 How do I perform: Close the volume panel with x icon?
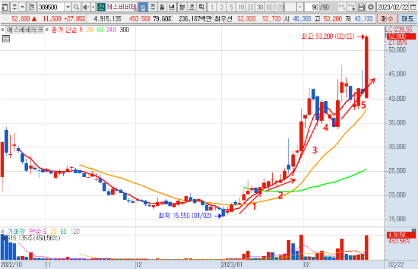click(414, 230)
